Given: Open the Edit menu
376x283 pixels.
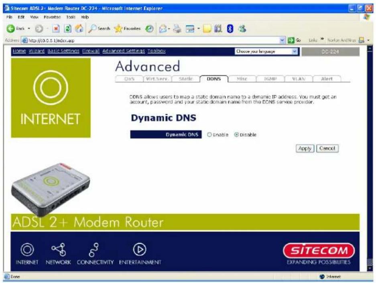Looking at the screenshot, I should coord(21,17).
